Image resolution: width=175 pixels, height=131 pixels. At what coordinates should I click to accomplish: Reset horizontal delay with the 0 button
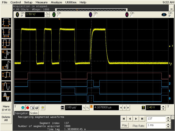[x=124, y=108]
